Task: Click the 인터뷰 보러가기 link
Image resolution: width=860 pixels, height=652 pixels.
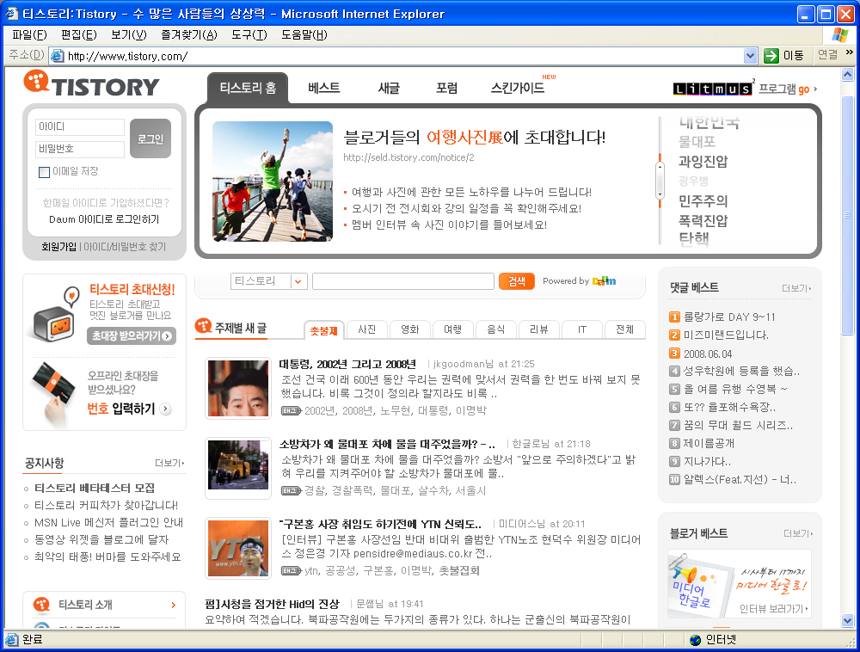Action: (x=773, y=609)
